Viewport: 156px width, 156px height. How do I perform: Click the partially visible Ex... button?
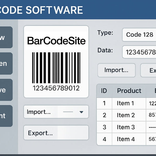click(x=148, y=70)
